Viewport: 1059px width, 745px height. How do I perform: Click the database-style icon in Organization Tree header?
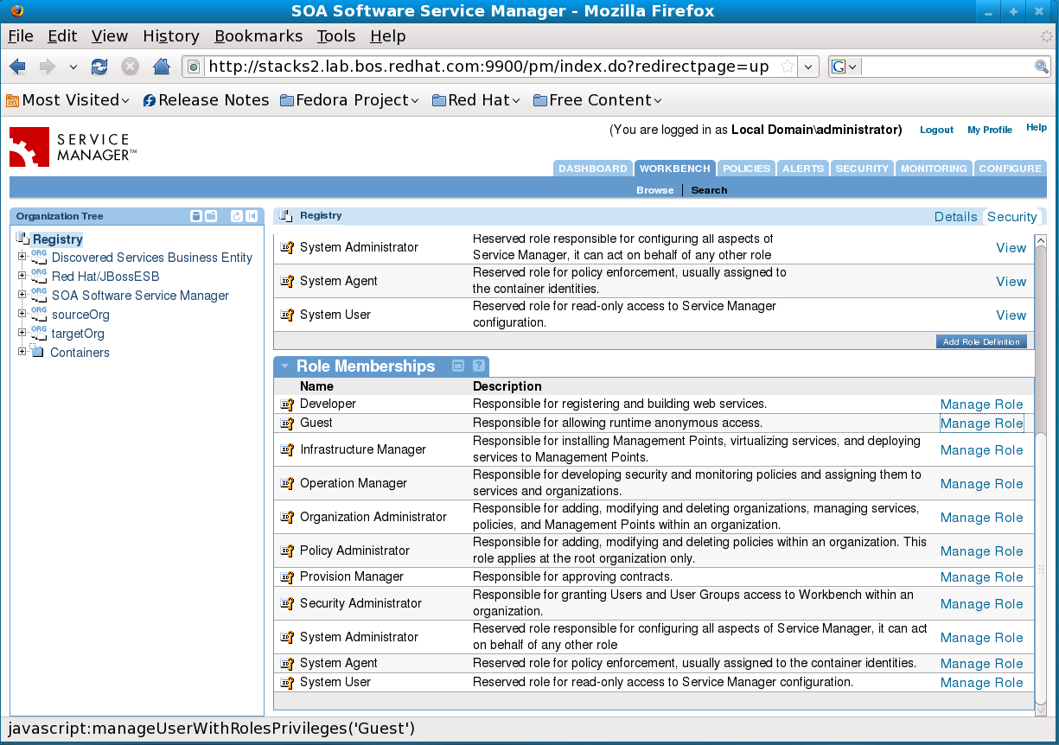pyautogui.click(x=196, y=216)
